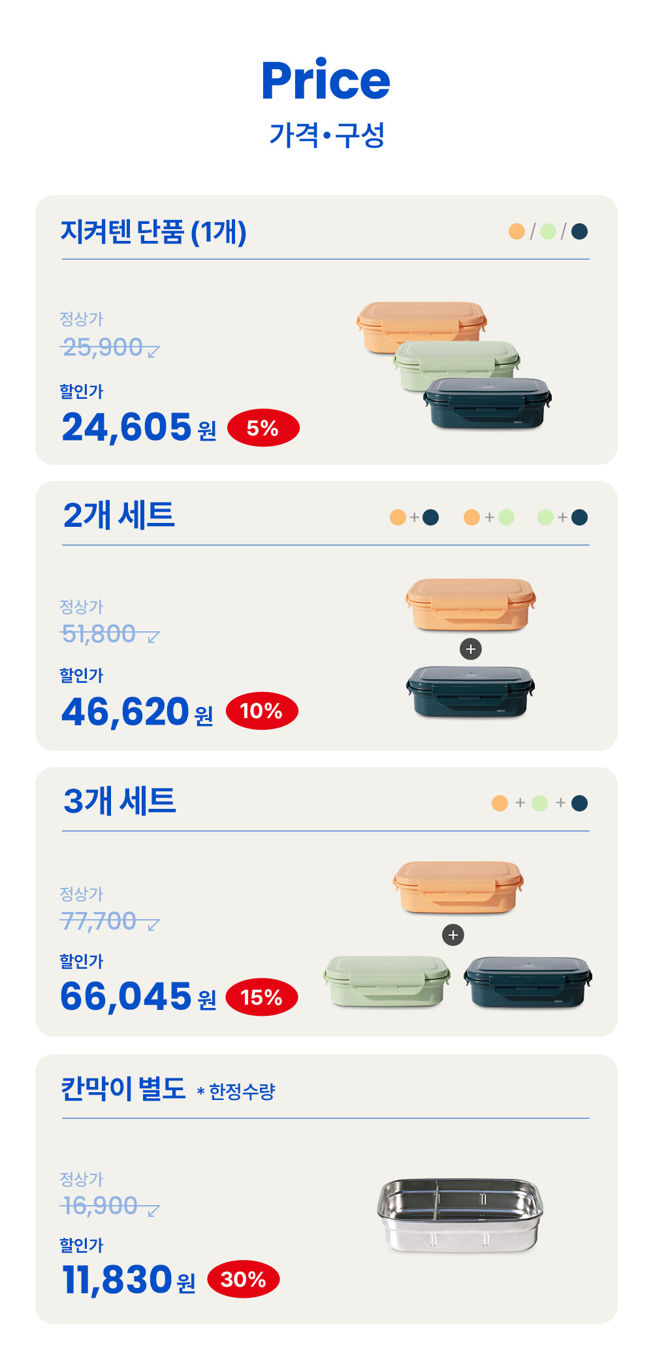Click the arrow icon next to 77,700 price
Image resolution: width=653 pixels, height=1352 pixels.
pos(153,924)
